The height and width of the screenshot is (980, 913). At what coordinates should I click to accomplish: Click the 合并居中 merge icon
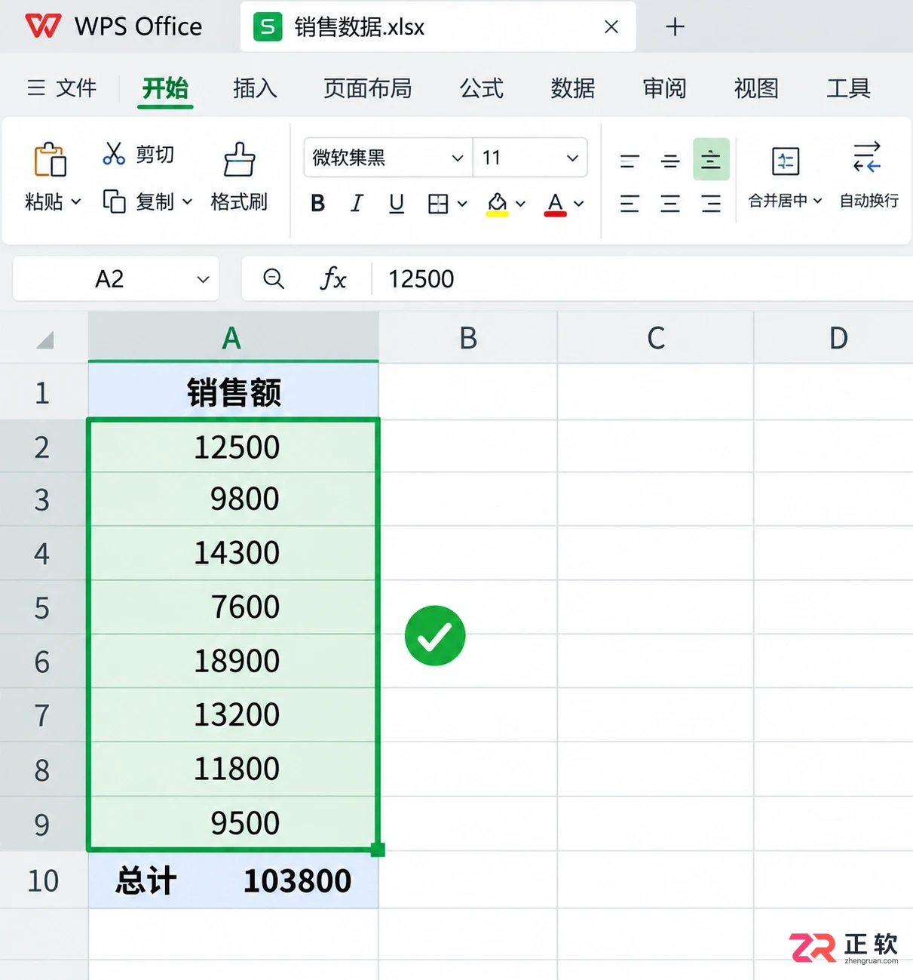pos(786,161)
